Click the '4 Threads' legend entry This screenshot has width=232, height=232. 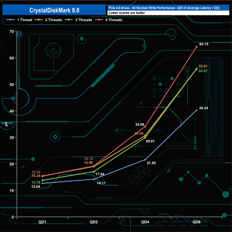pyautogui.click(x=109, y=20)
